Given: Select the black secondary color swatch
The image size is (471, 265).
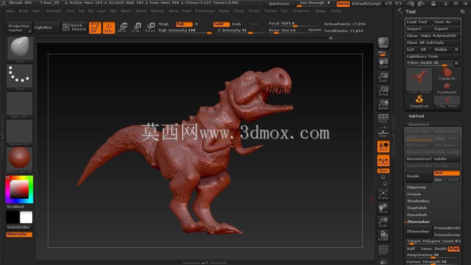Looking at the screenshot, I should coord(12,217).
